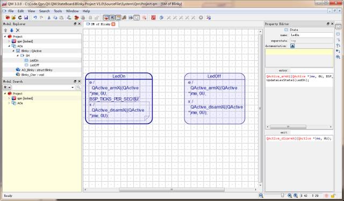This screenshot has width=344, height=201.
Task: Collapse Project node in Model Search
Action: click(5, 94)
